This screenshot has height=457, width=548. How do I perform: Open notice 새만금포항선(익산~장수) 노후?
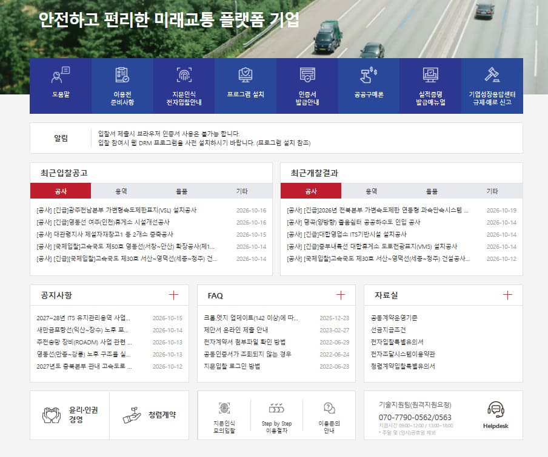pos(82,330)
